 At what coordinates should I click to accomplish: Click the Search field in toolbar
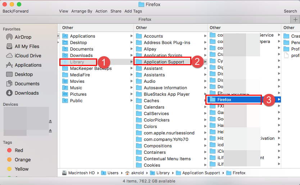290,11
